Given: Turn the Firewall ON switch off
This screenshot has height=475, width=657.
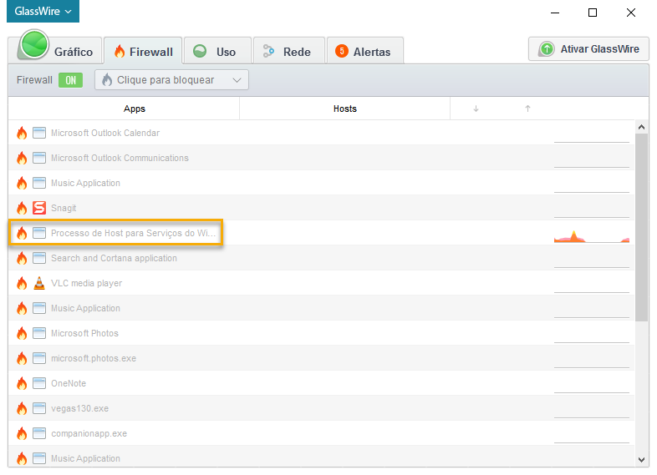Looking at the screenshot, I should (x=70, y=80).
